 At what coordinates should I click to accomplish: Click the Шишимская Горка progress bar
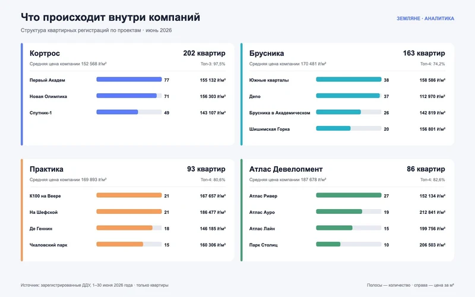pos(349,128)
